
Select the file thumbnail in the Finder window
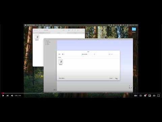click(37, 37)
